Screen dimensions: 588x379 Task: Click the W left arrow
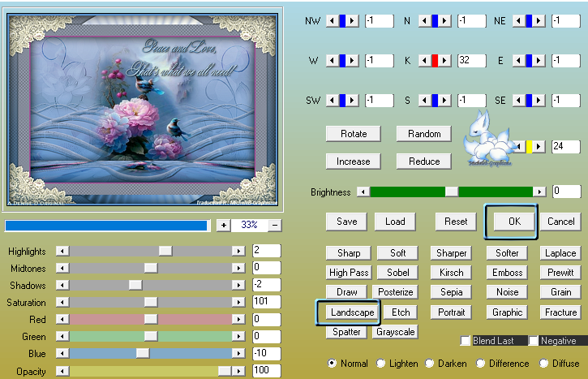point(332,60)
